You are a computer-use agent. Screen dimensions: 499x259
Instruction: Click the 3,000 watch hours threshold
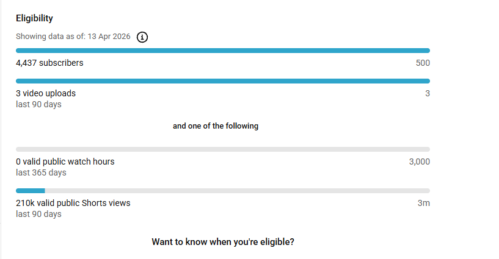(x=420, y=161)
